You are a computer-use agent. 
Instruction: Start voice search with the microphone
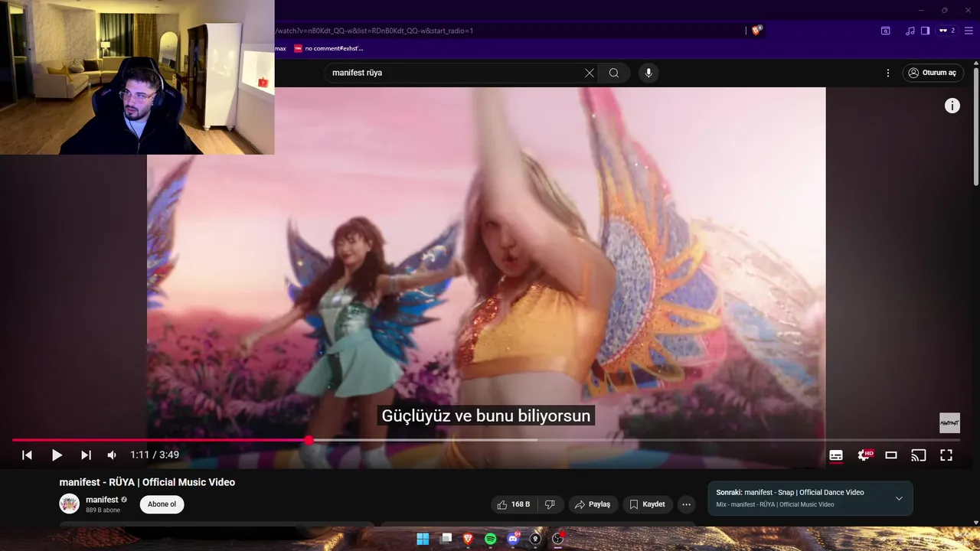(x=648, y=73)
